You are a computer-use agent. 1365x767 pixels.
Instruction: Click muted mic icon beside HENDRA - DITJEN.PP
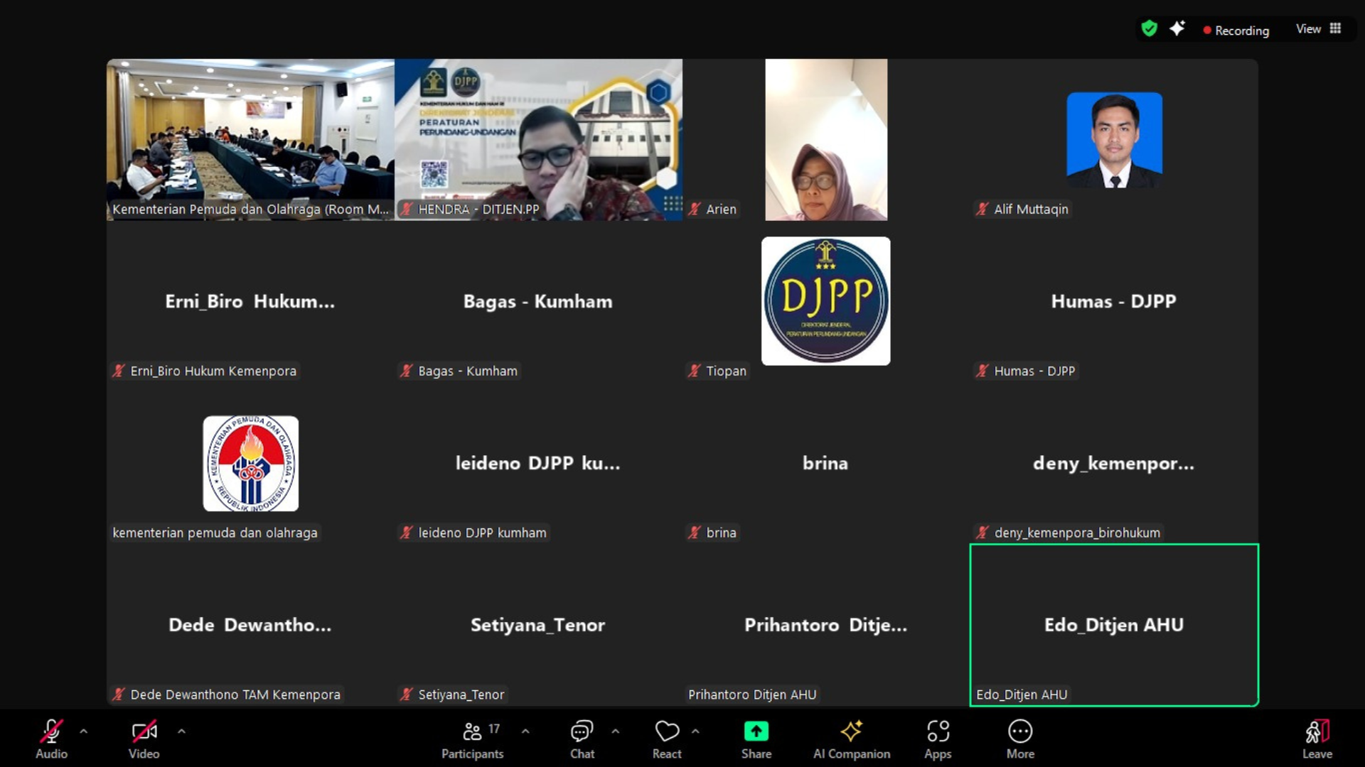407,209
